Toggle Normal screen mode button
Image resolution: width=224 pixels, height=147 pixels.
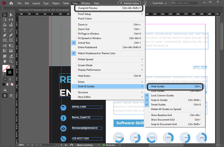[x=5, y=96]
